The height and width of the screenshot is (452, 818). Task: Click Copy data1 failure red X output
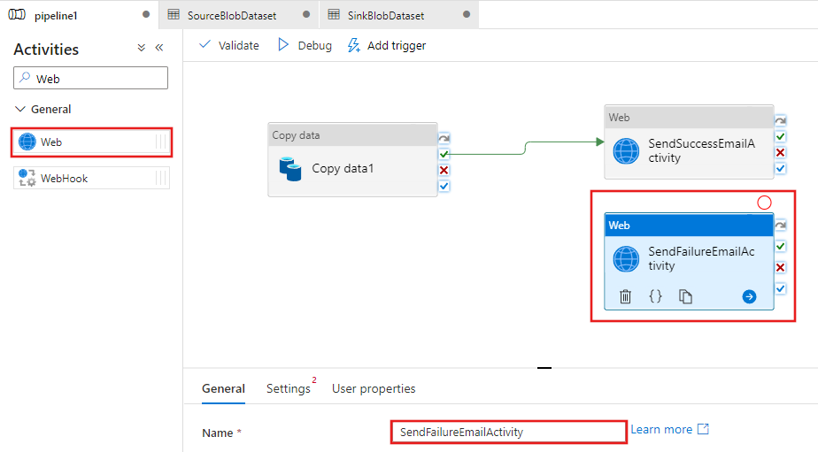click(x=444, y=170)
